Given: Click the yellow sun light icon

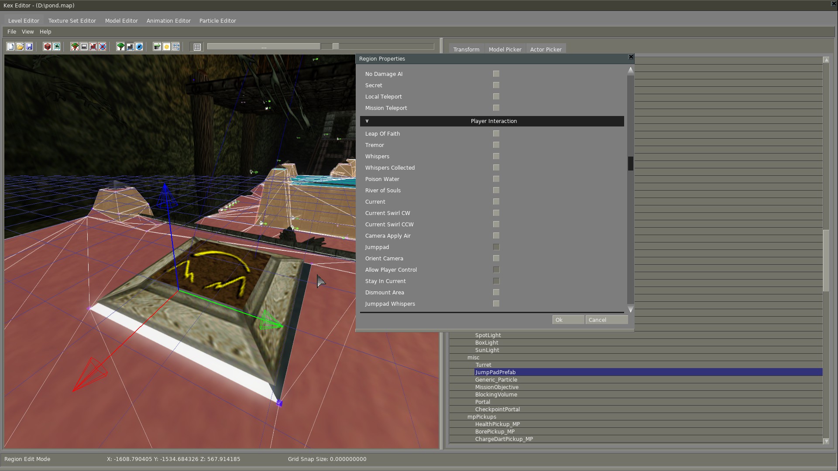Looking at the screenshot, I should (167, 47).
